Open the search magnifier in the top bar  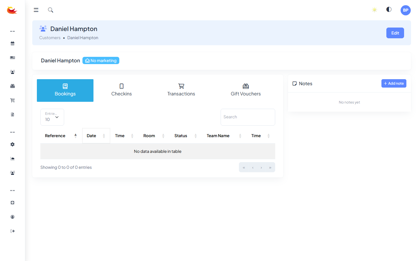tap(51, 10)
